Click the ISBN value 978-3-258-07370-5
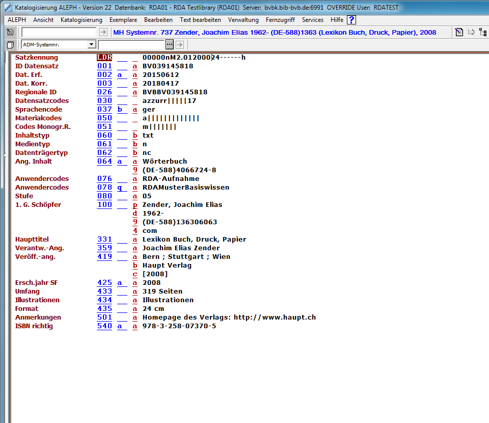 (179, 326)
